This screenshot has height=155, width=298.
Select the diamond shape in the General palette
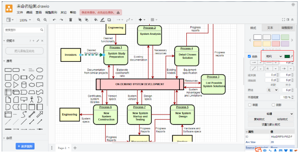click(x=32, y=77)
